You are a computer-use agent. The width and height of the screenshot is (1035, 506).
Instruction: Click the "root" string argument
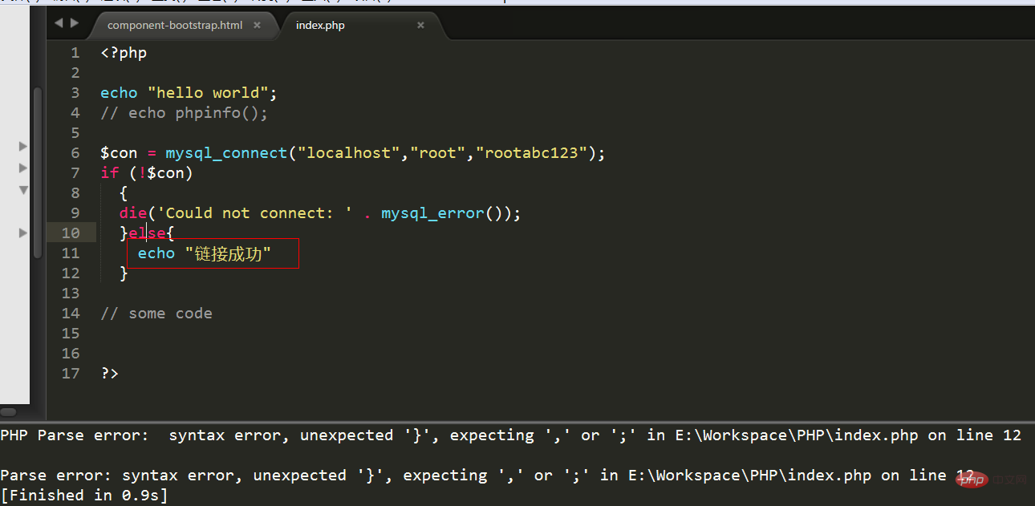(437, 153)
